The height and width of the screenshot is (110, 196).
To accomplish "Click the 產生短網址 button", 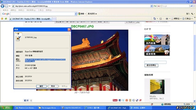I will pos(151,65).
